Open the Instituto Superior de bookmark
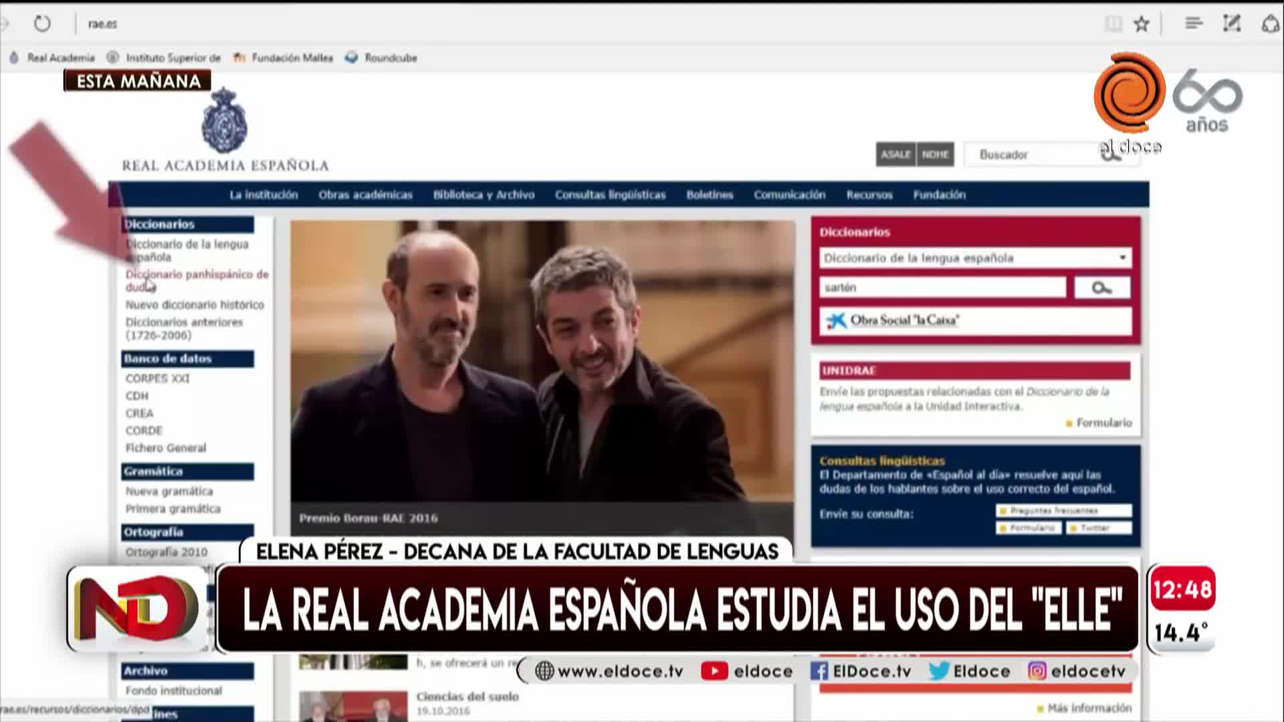Image resolution: width=1284 pixels, height=722 pixels. coord(165,58)
